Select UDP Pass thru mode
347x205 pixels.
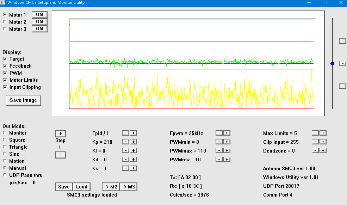click(x=5, y=175)
